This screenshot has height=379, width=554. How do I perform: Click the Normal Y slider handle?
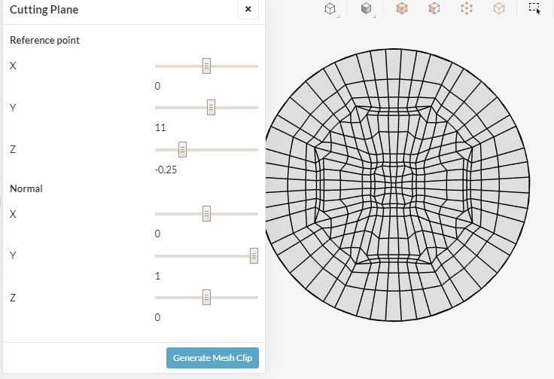tap(254, 256)
